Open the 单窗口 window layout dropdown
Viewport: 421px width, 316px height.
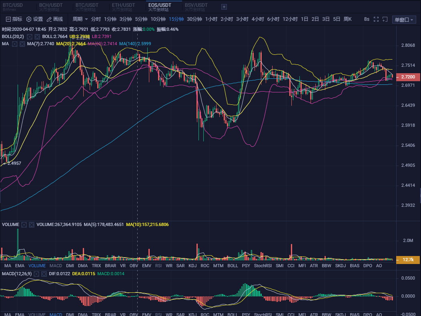pyautogui.click(x=405, y=20)
